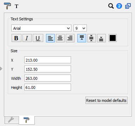Viewport: 135px width, 126px height.
Task: Expand the side panel arrow on left edge
Action: coord(1,69)
